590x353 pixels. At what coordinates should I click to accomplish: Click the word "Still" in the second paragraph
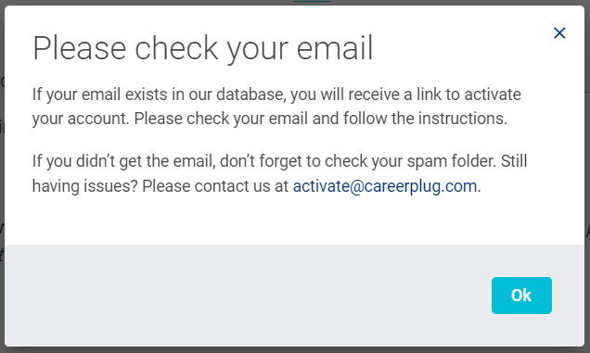point(514,161)
